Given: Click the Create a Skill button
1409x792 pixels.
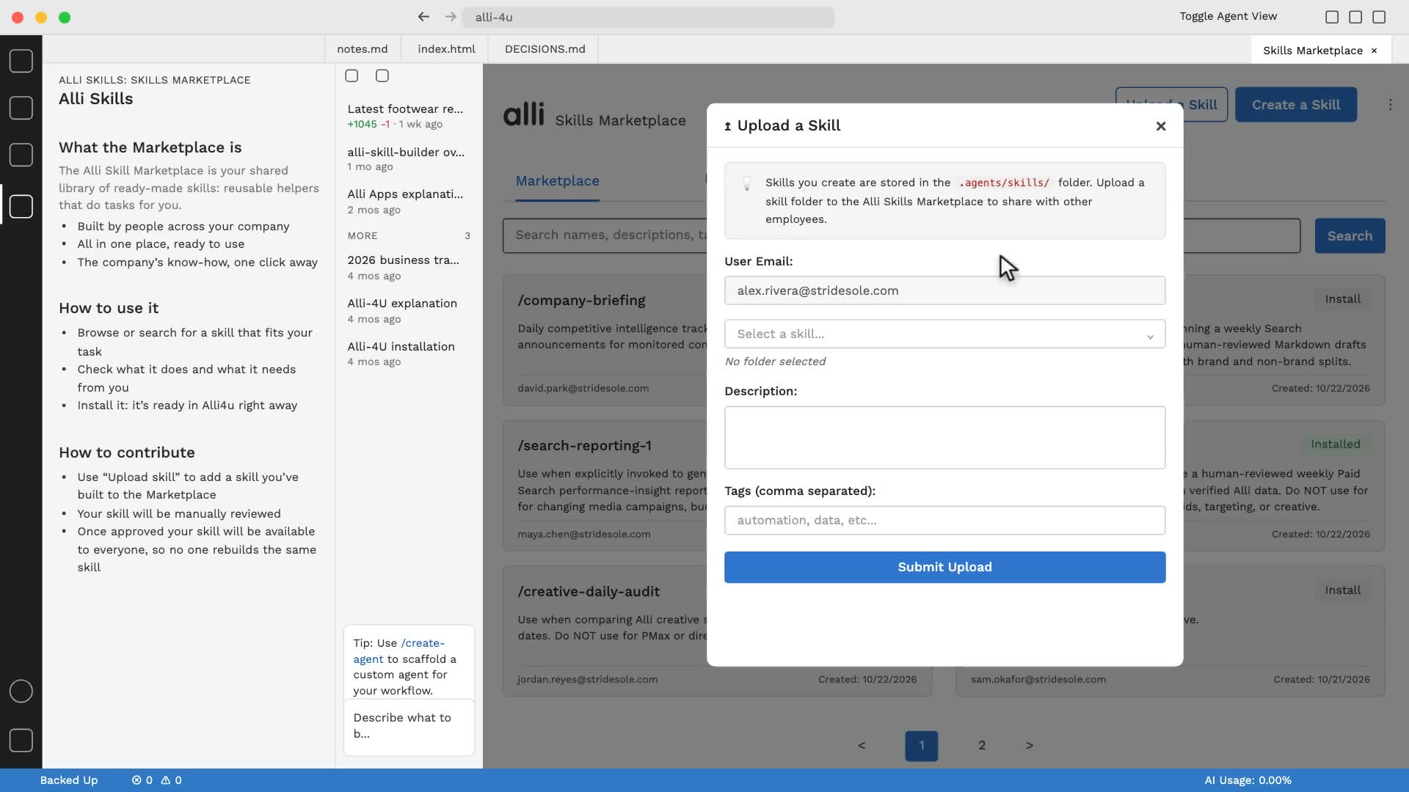Looking at the screenshot, I should tap(1295, 105).
